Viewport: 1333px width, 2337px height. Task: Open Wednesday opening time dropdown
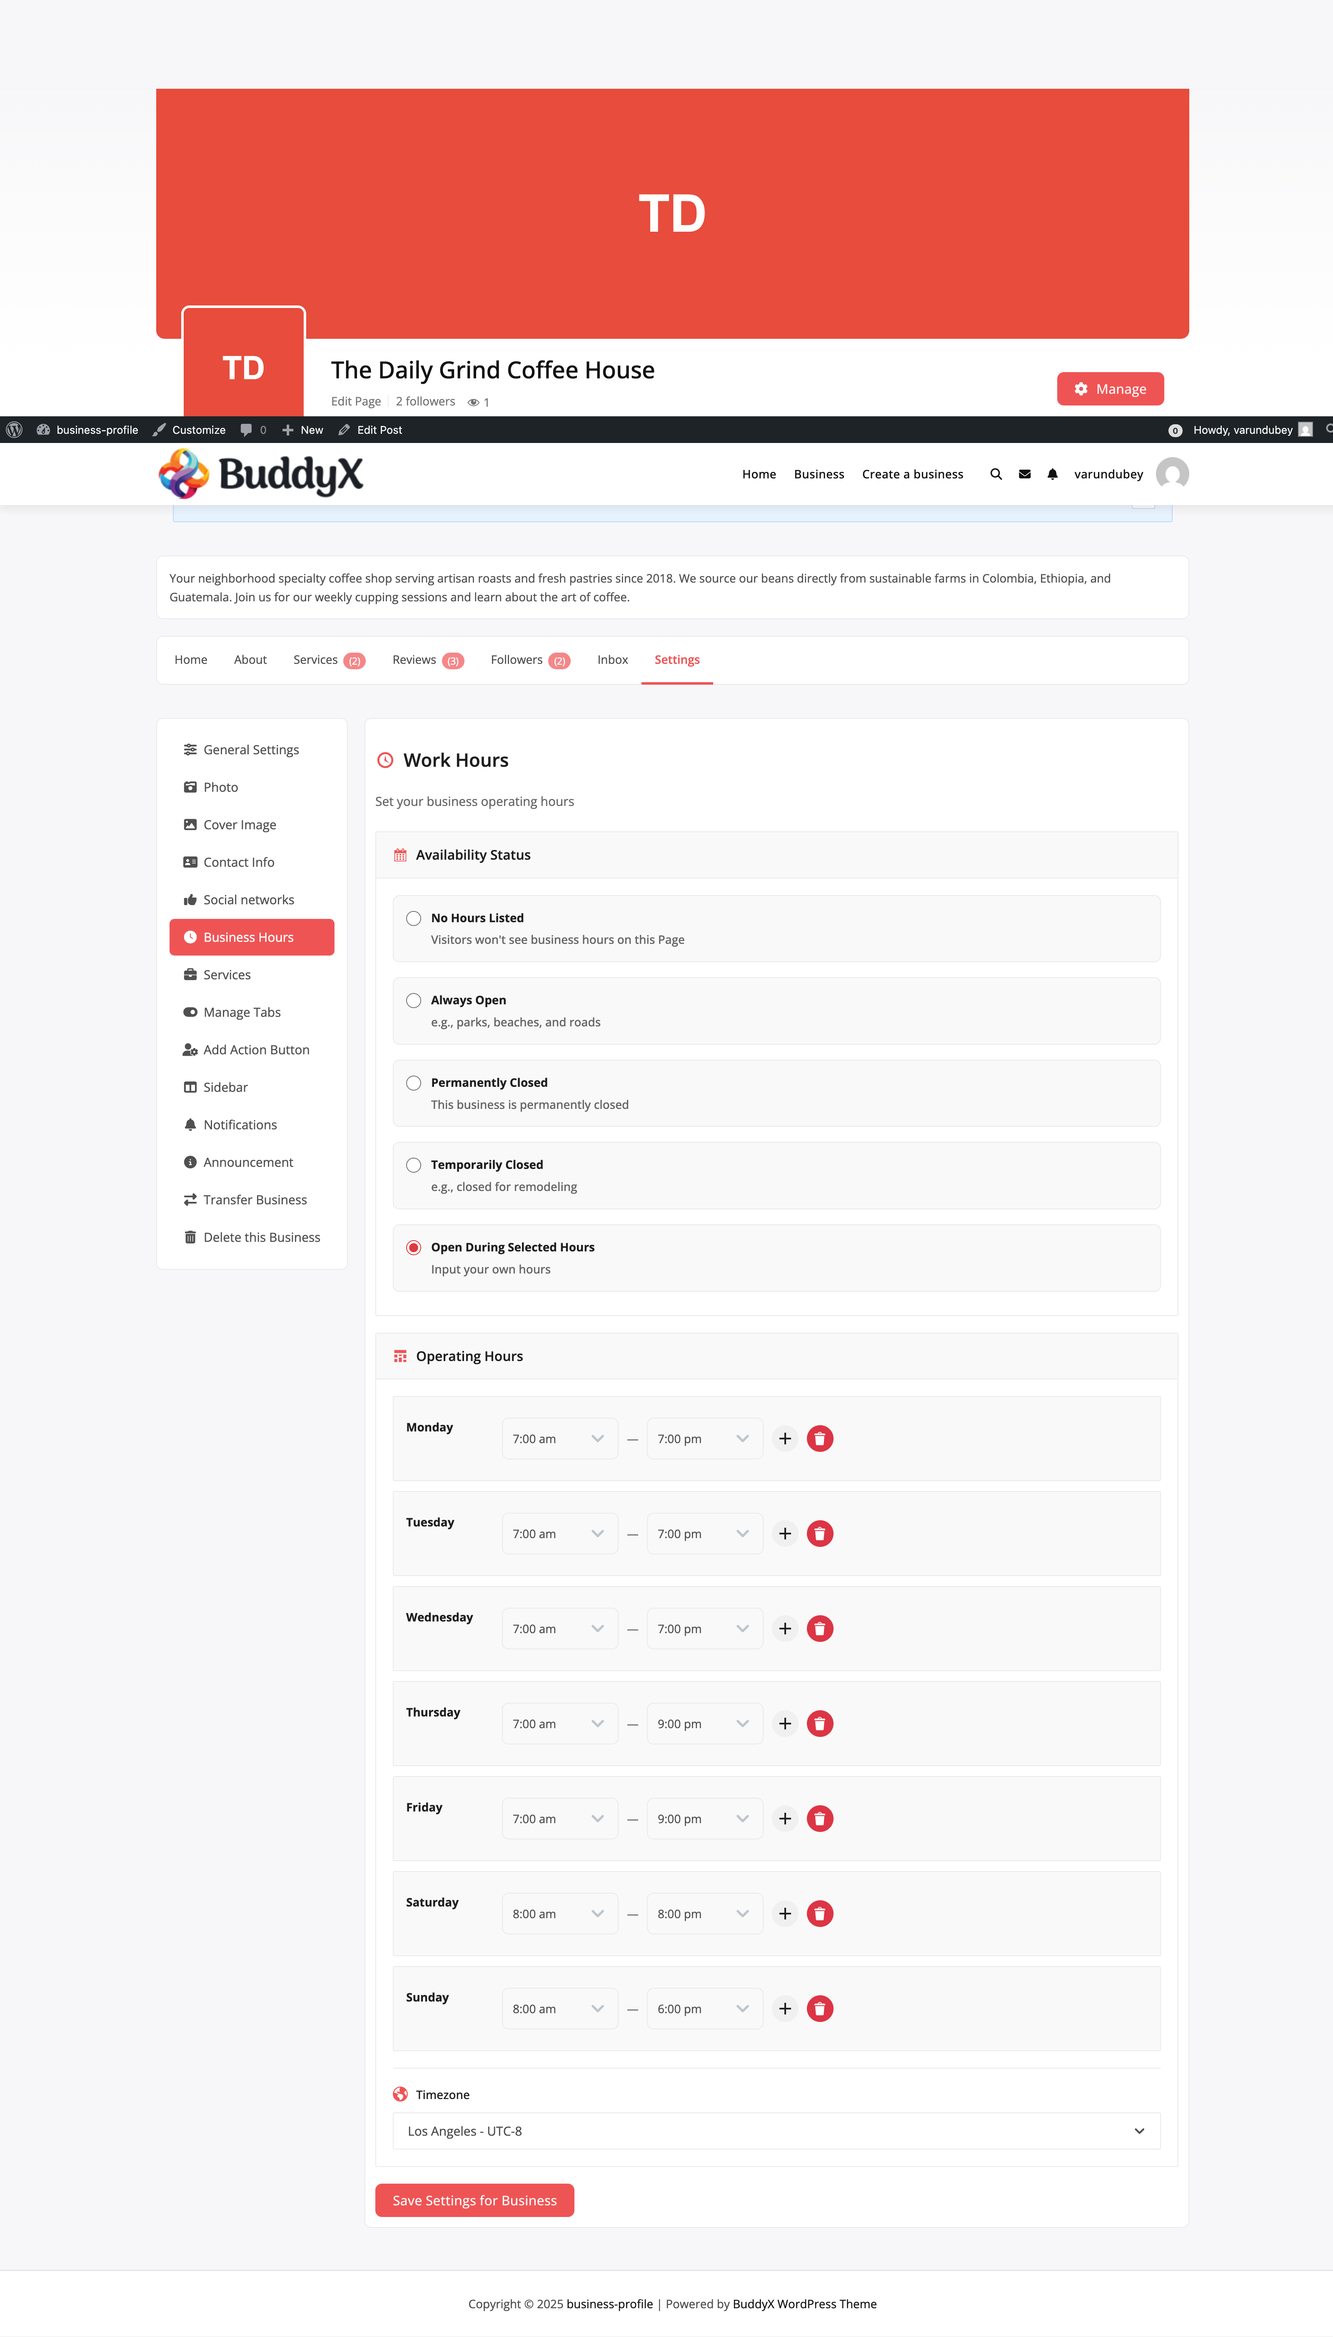(x=559, y=1628)
